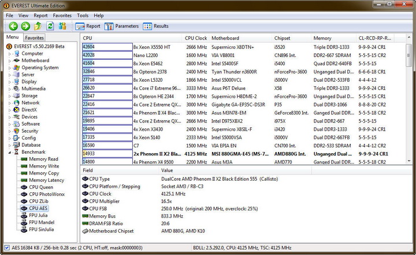The width and height of the screenshot is (416, 255).
Task: Select the Benchmark hourglass icon
Action: [x=17, y=152]
